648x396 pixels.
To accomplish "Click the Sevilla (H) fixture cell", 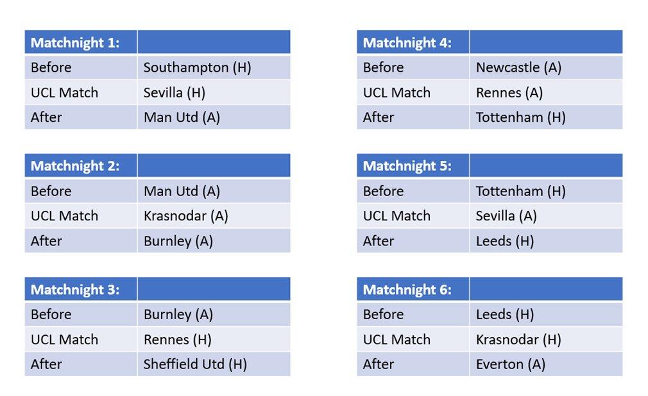I will tap(174, 92).
